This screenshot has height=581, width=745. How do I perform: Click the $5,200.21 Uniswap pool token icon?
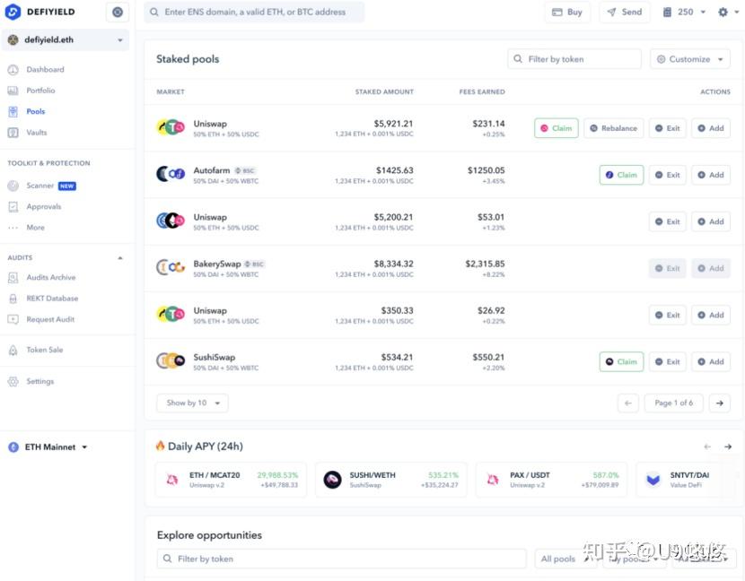tap(171, 221)
